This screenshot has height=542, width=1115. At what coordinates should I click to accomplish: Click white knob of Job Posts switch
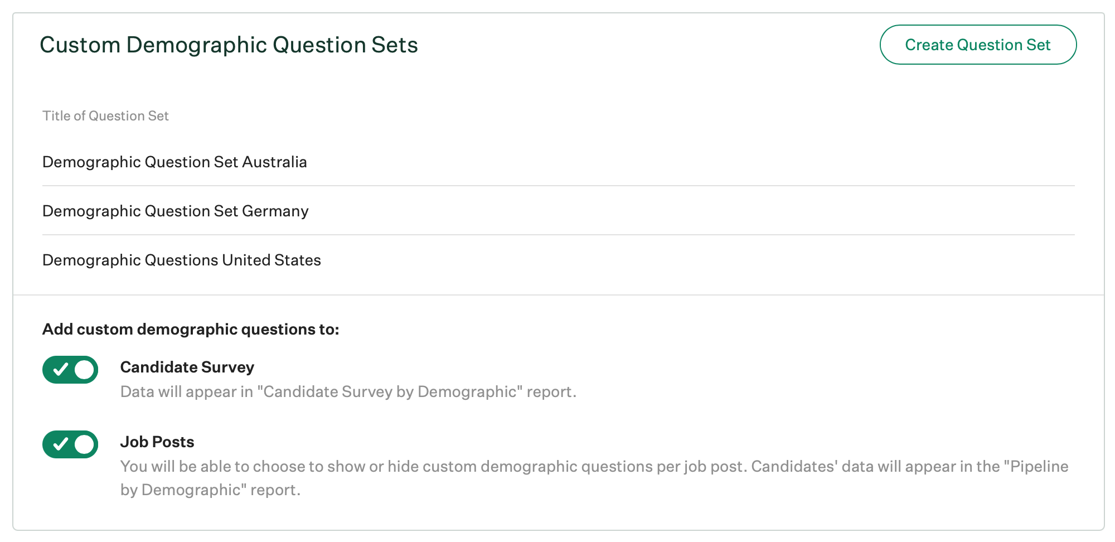pyautogui.click(x=84, y=444)
